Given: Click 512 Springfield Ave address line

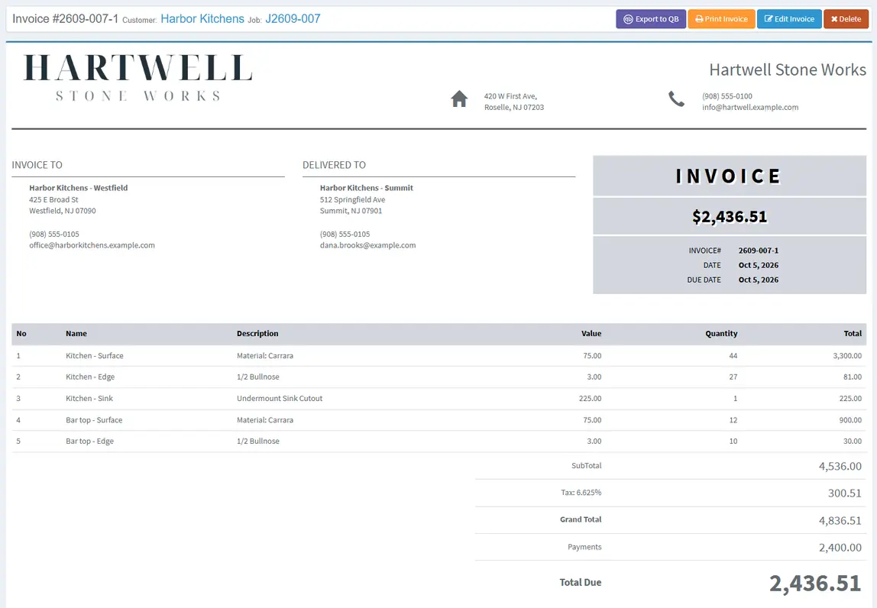Looking at the screenshot, I should click(x=352, y=199).
